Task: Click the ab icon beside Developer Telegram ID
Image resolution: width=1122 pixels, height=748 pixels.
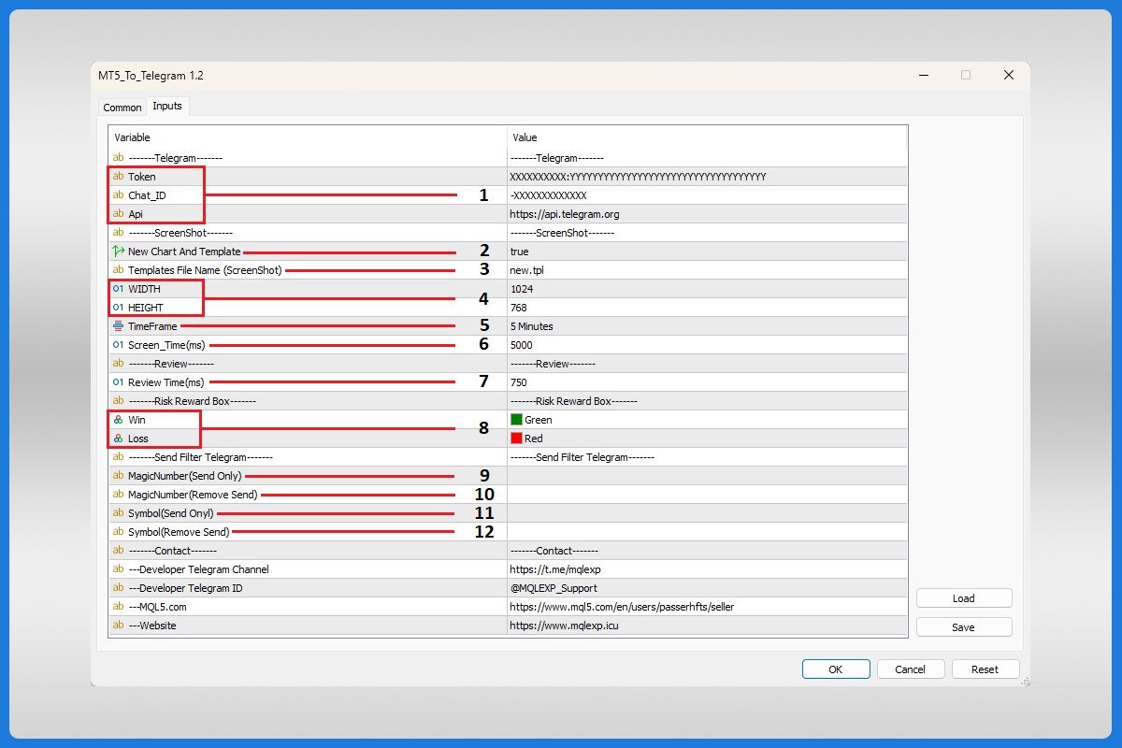Action: 118,588
